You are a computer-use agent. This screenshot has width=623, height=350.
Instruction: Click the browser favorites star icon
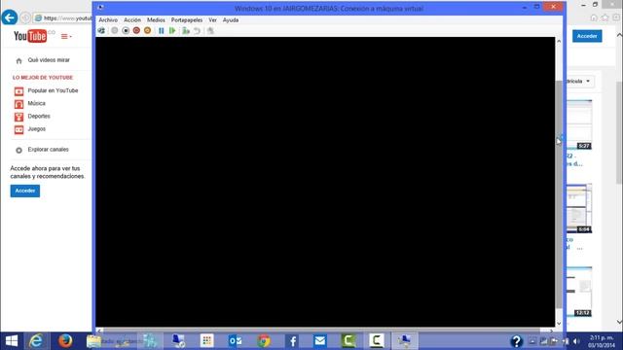(605, 17)
